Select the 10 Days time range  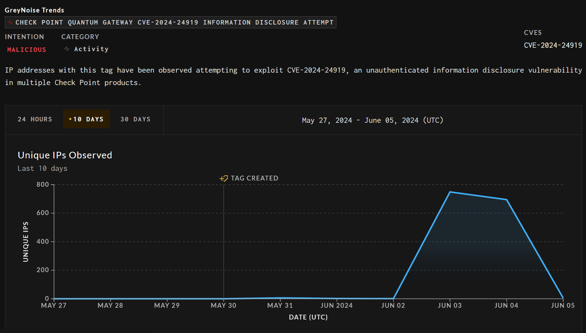point(87,119)
